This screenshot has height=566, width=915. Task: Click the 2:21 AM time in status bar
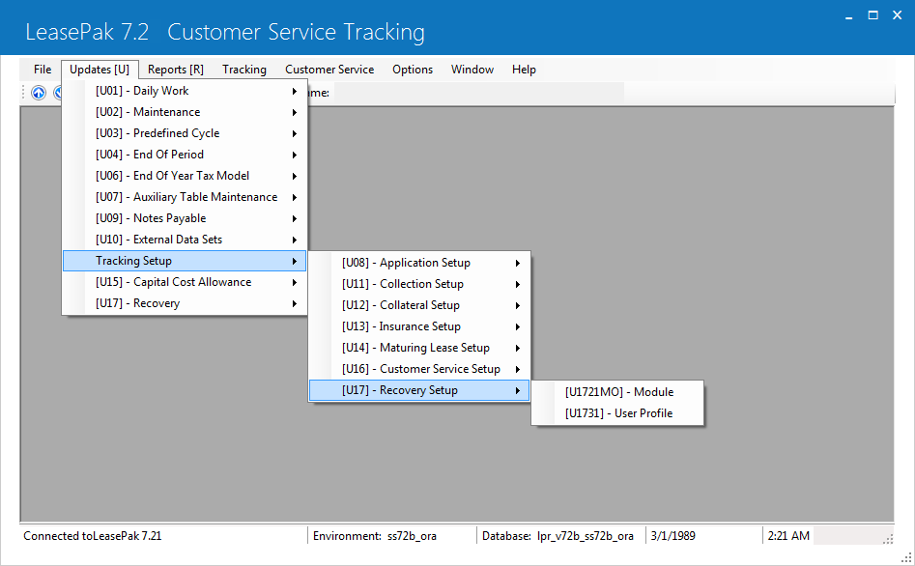(x=788, y=536)
